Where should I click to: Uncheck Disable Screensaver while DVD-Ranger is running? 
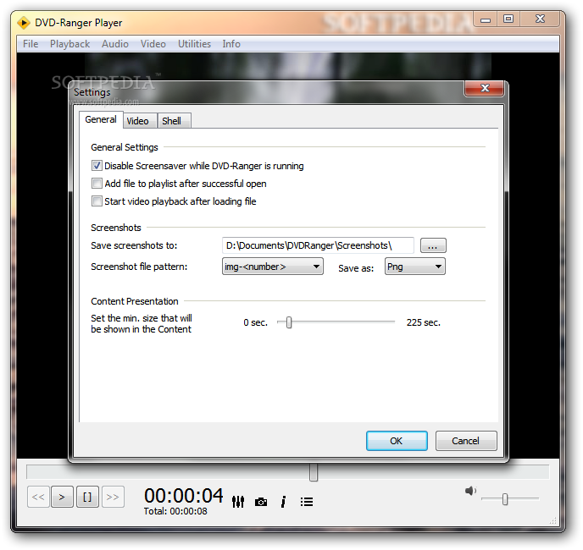[97, 166]
